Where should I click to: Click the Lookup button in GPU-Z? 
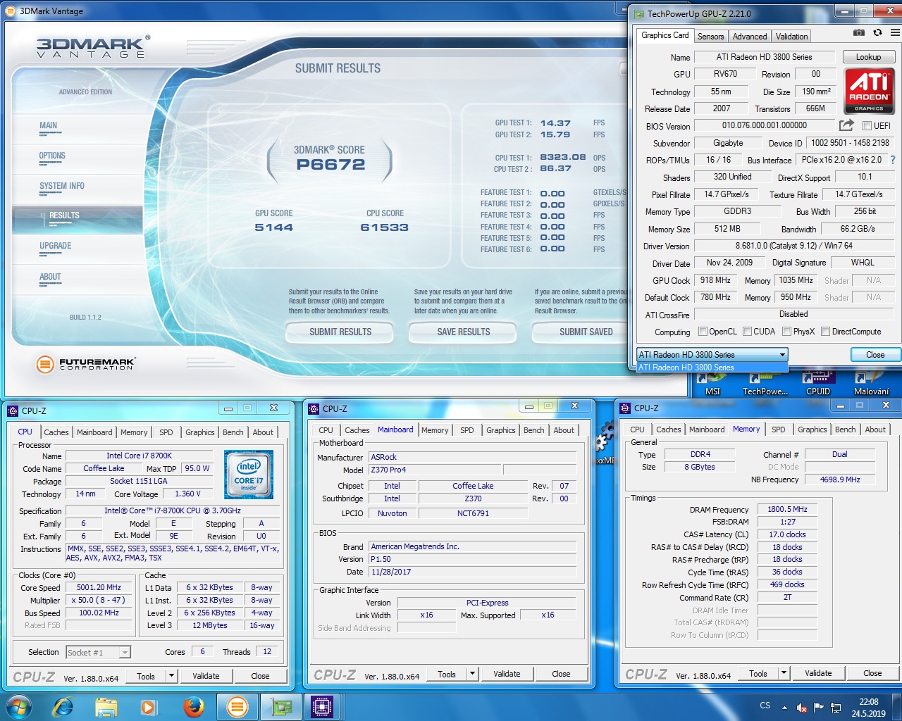tap(868, 57)
